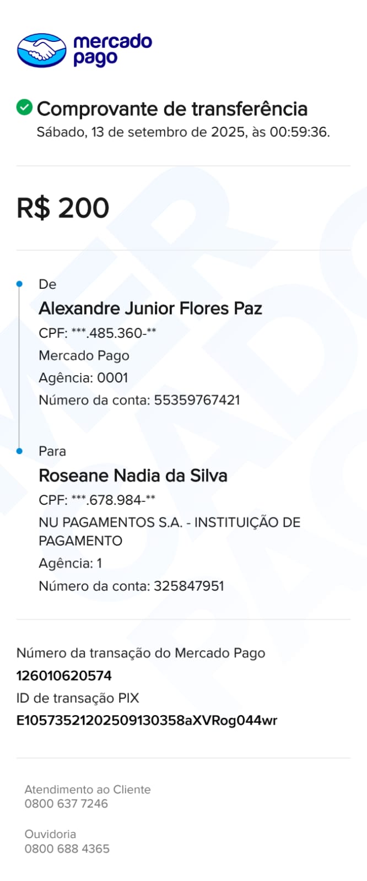
Task: Tap the Ouvidoria number 0800 688 4365
Action: pos(67,848)
